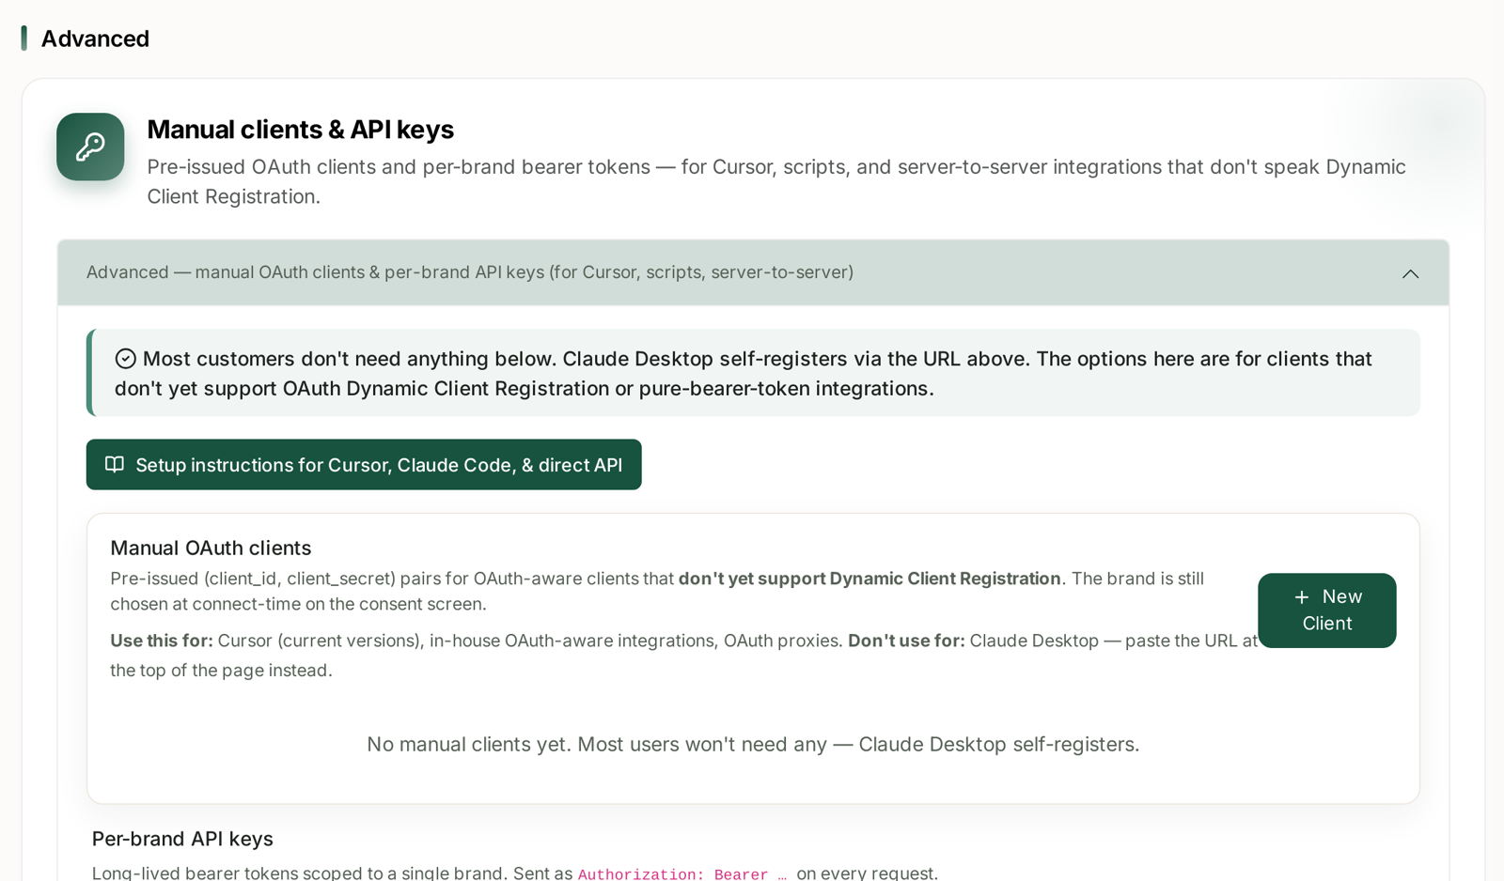1504x881 pixels.
Task: Create a New Client
Action: click(x=1326, y=611)
